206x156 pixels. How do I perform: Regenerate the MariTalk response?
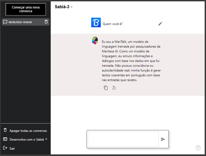click(x=114, y=88)
